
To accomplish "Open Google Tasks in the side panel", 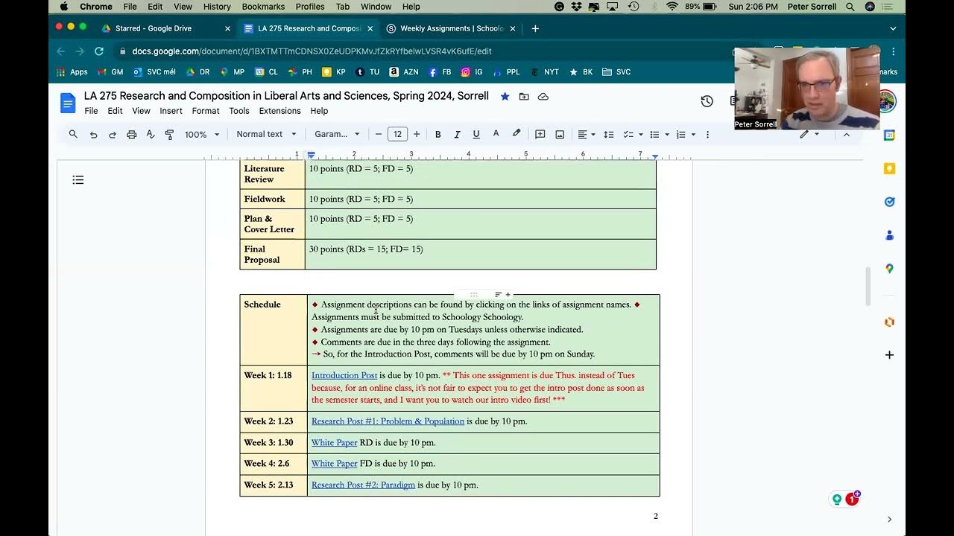I will coord(889,202).
